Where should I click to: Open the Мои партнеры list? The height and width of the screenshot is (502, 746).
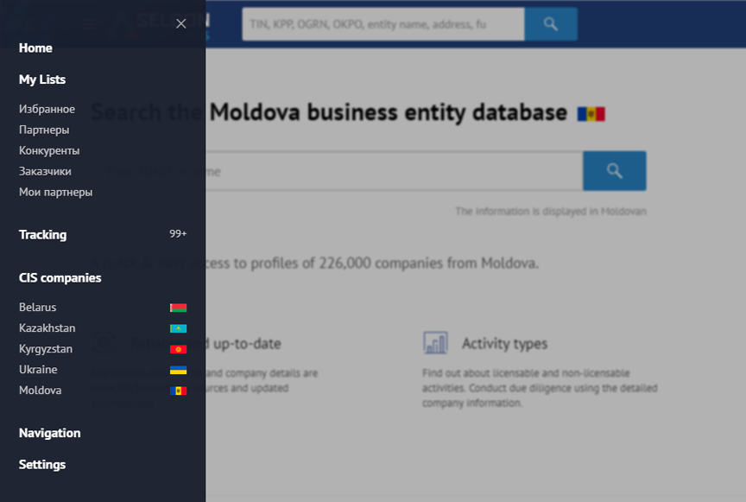pos(55,192)
